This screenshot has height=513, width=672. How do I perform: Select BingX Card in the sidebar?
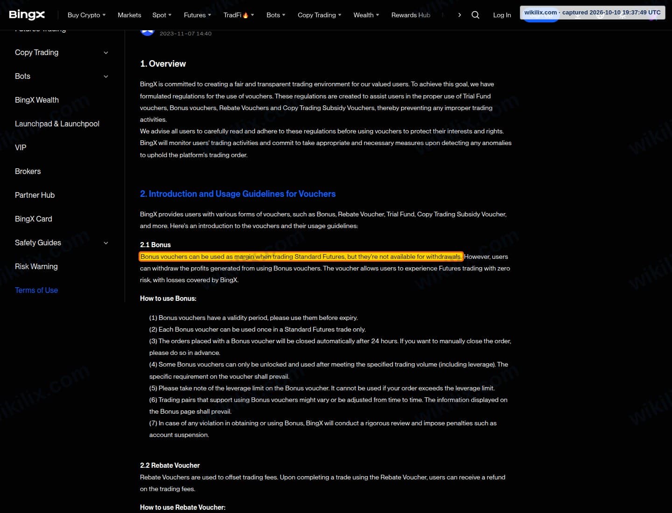click(34, 219)
